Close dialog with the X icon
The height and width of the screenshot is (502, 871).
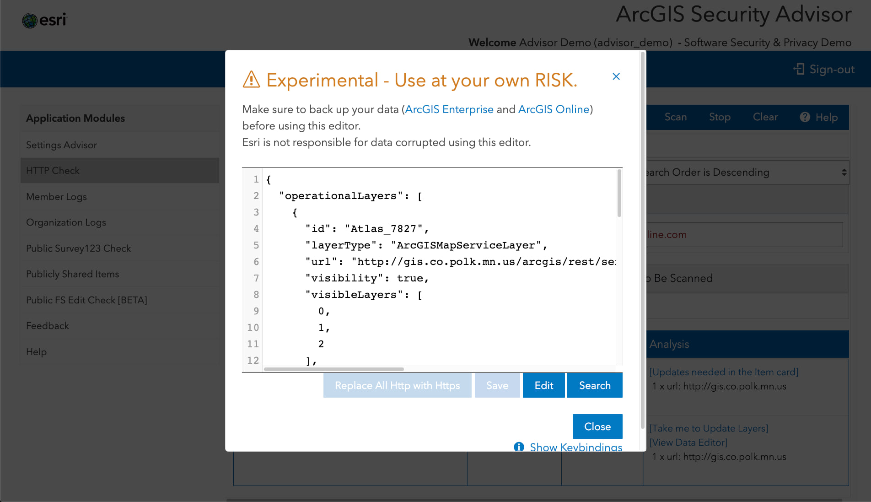click(x=616, y=76)
